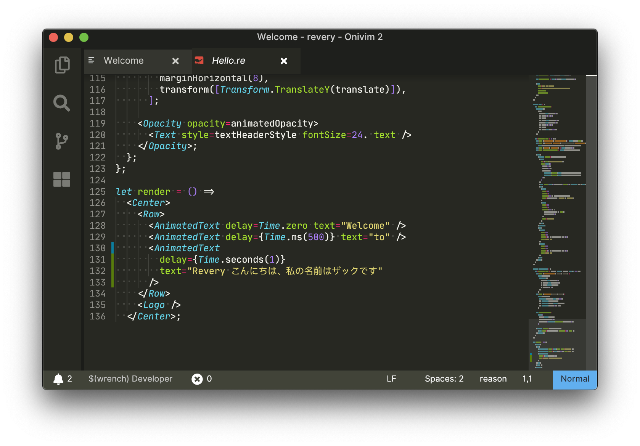Click the Developer status bar item

[130, 379]
